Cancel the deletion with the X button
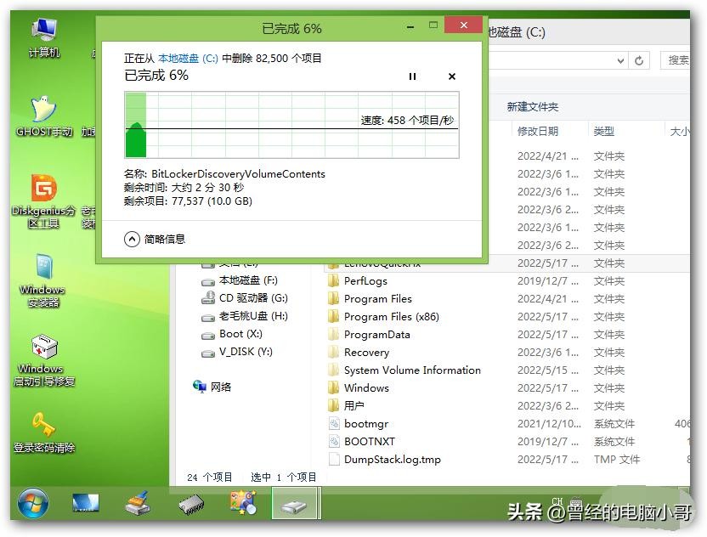The height and width of the screenshot is (537, 707). [452, 76]
